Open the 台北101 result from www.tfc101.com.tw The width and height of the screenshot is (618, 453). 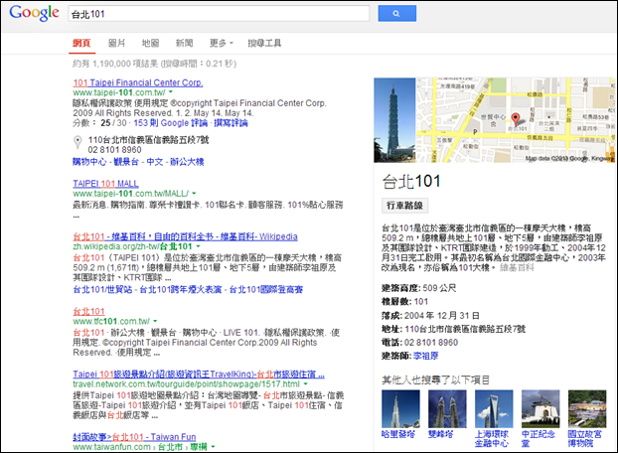[x=88, y=311]
